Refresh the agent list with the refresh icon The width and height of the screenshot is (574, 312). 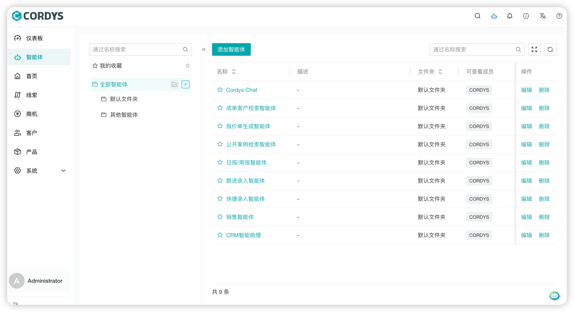550,49
